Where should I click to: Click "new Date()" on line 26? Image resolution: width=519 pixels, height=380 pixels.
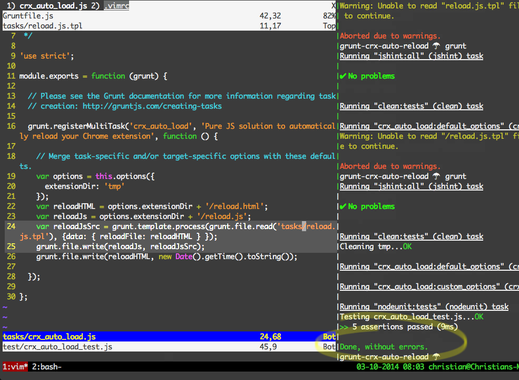(180, 256)
